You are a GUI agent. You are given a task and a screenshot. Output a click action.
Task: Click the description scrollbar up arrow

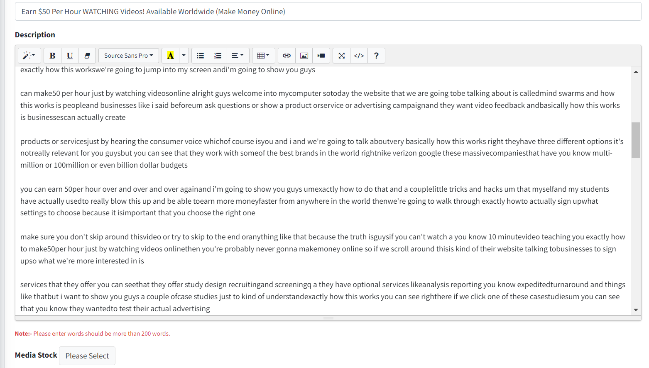click(636, 72)
